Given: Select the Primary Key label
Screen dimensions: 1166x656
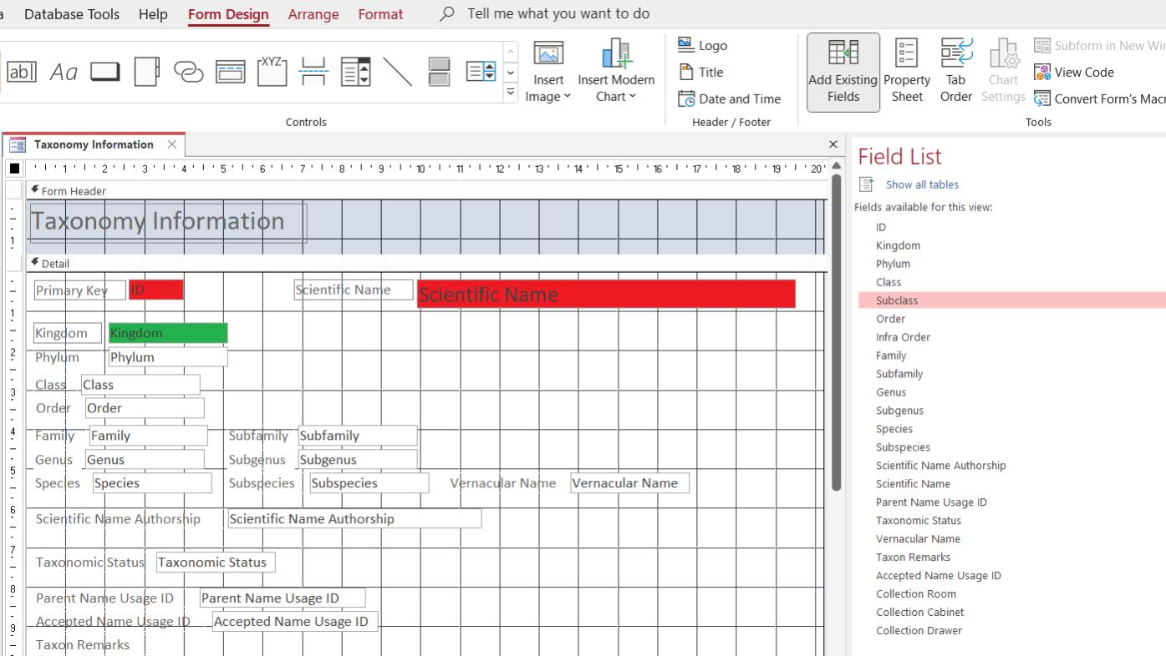Looking at the screenshot, I should (79, 290).
